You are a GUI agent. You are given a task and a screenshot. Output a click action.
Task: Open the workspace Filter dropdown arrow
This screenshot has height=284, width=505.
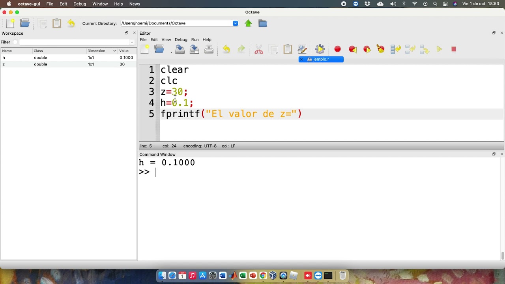coord(132,42)
